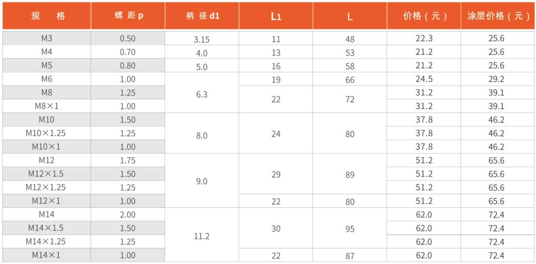Select the 6.3 merged d1 cell

coord(202,95)
